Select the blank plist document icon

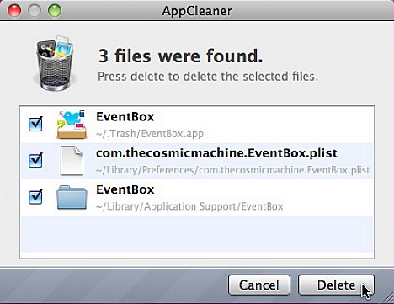[x=72, y=161]
